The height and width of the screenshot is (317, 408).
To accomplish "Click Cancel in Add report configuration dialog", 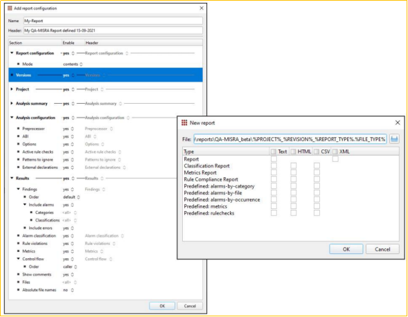I will 190,306.
